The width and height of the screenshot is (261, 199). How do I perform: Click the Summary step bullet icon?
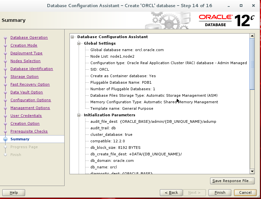tap(5, 139)
